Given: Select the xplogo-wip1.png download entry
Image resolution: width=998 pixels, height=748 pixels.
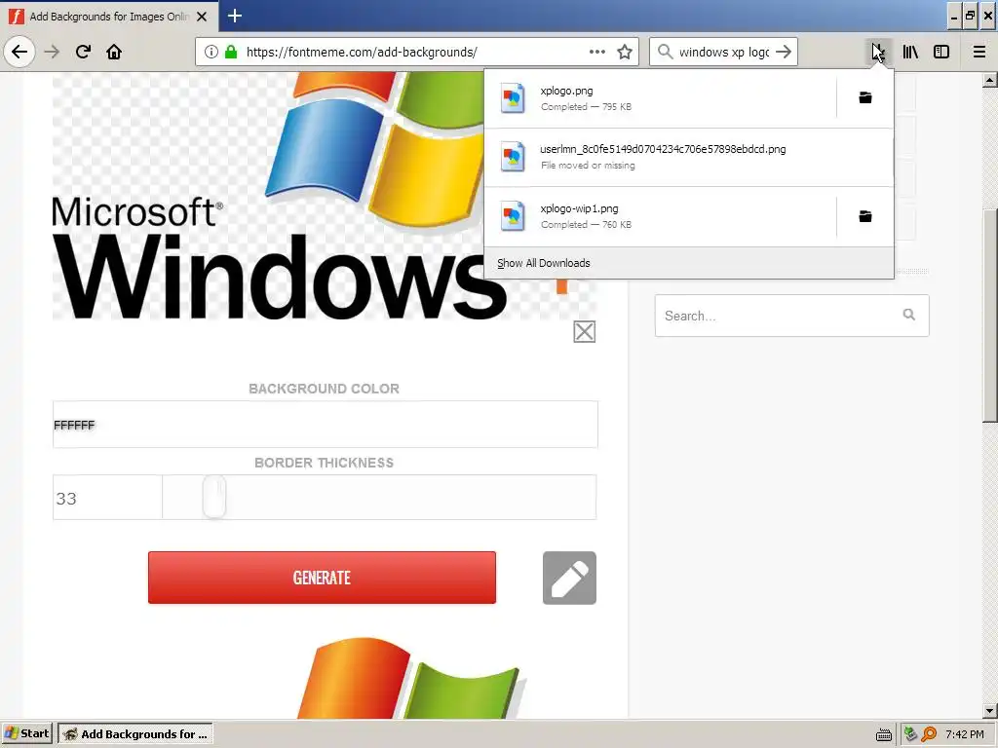Looking at the screenshot, I should coord(660,216).
